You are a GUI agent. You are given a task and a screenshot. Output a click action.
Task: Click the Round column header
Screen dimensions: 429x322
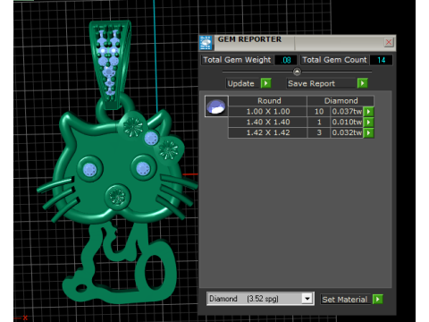coord(269,101)
